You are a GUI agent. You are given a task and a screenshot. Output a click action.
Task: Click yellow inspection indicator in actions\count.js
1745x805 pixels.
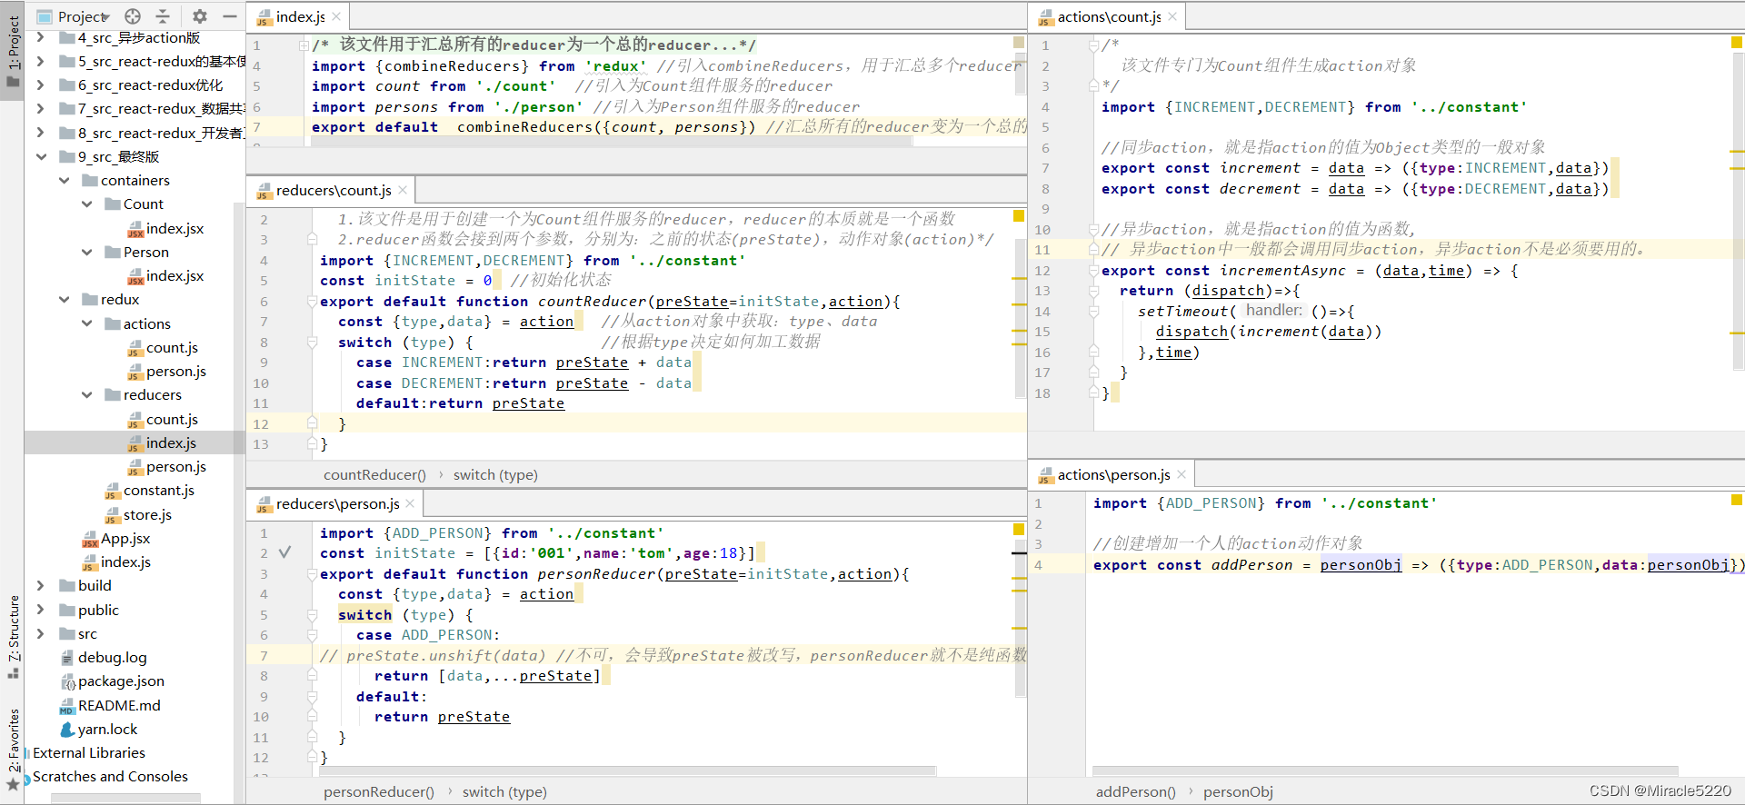pos(1737,42)
